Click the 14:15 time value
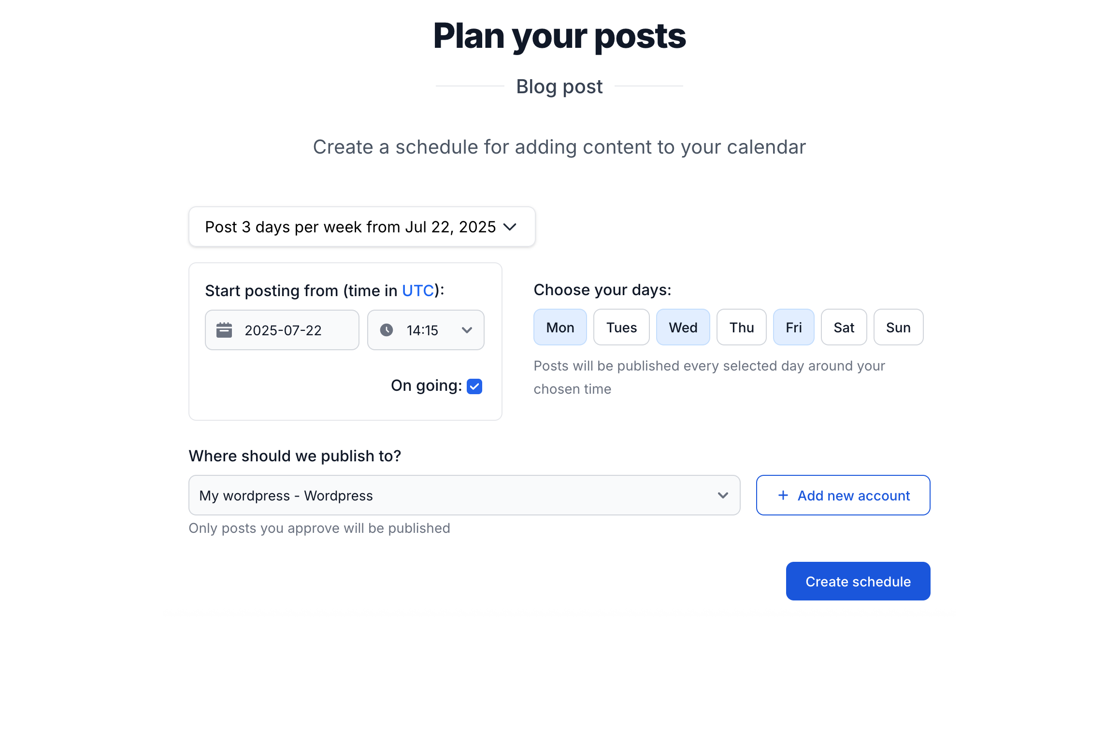 point(422,330)
